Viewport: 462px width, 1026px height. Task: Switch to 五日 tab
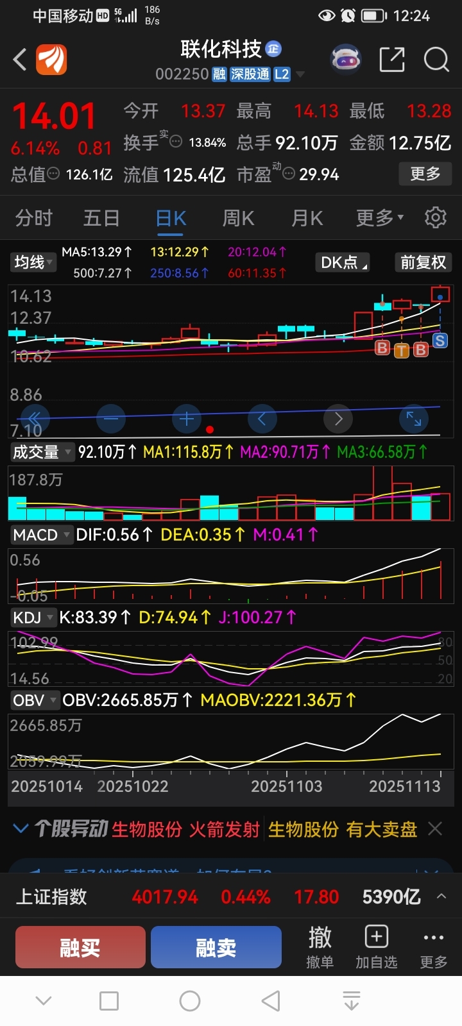click(101, 218)
